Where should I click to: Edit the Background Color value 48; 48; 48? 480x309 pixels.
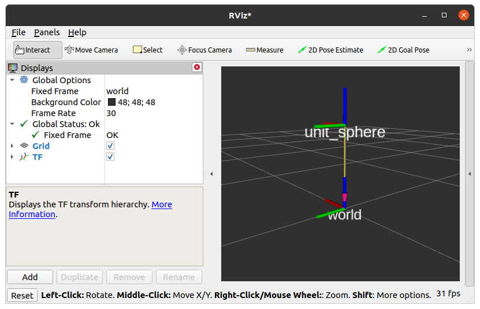pyautogui.click(x=136, y=102)
